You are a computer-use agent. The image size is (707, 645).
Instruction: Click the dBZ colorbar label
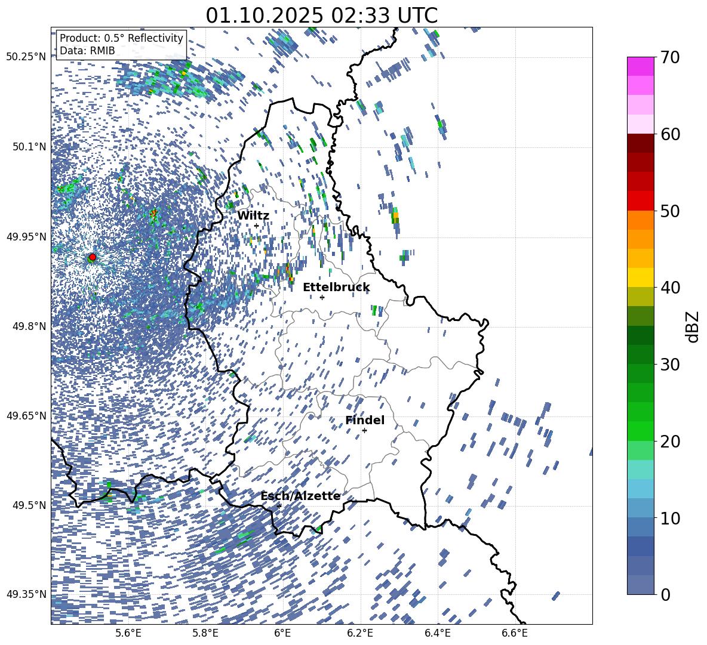click(693, 326)
